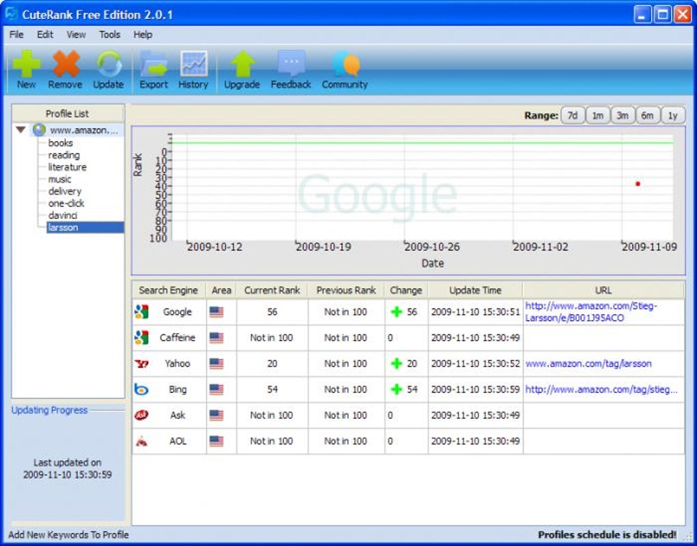Set chart range to 6m
Image resolution: width=697 pixels, height=546 pixels.
(x=648, y=115)
